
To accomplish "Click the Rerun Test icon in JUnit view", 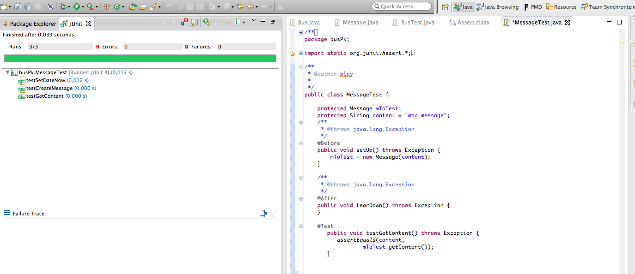I will click(x=207, y=22).
